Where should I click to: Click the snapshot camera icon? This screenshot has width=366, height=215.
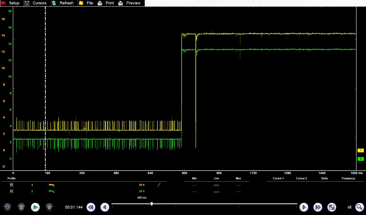(x=7, y=207)
